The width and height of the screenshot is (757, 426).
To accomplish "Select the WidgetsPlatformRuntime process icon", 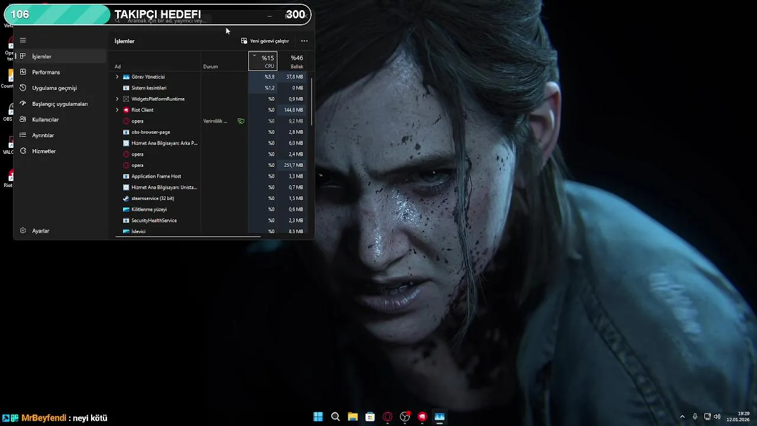I will pos(126,99).
